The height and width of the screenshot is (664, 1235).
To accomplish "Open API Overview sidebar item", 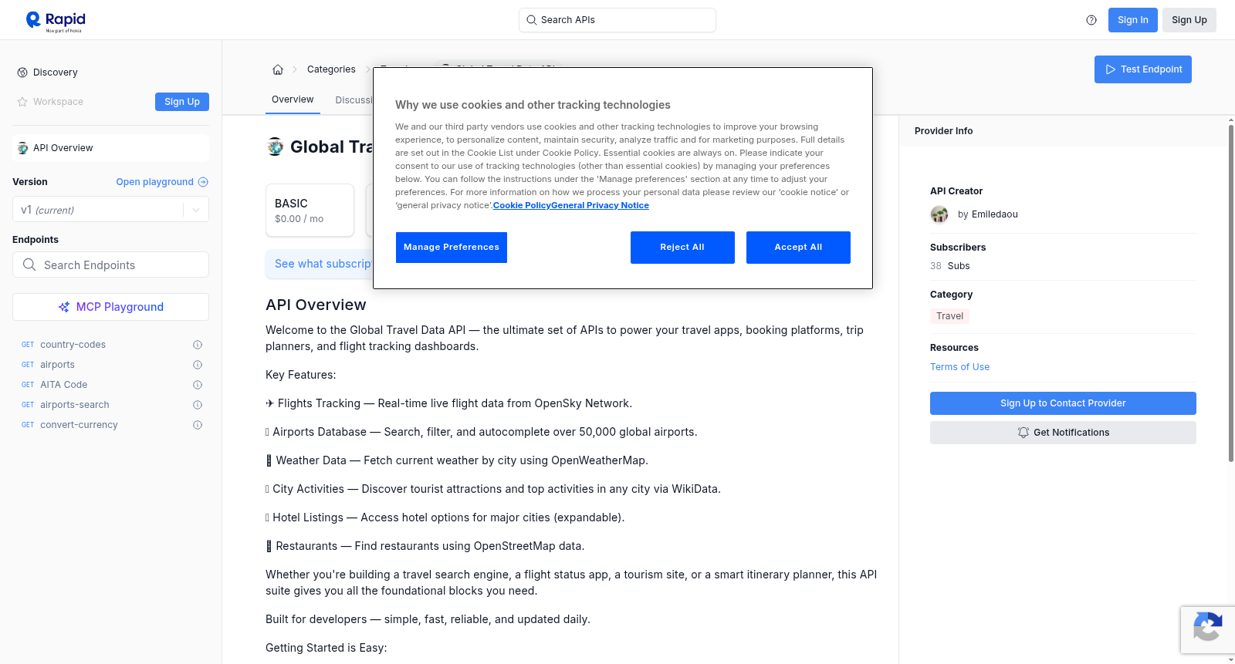I will pos(110,148).
